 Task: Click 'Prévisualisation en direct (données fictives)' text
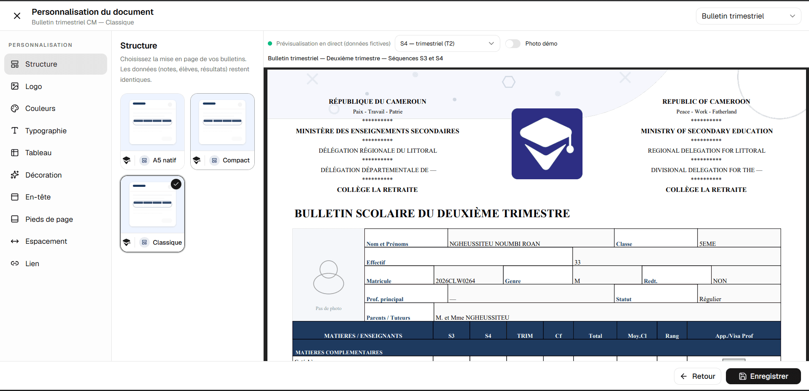click(x=333, y=43)
